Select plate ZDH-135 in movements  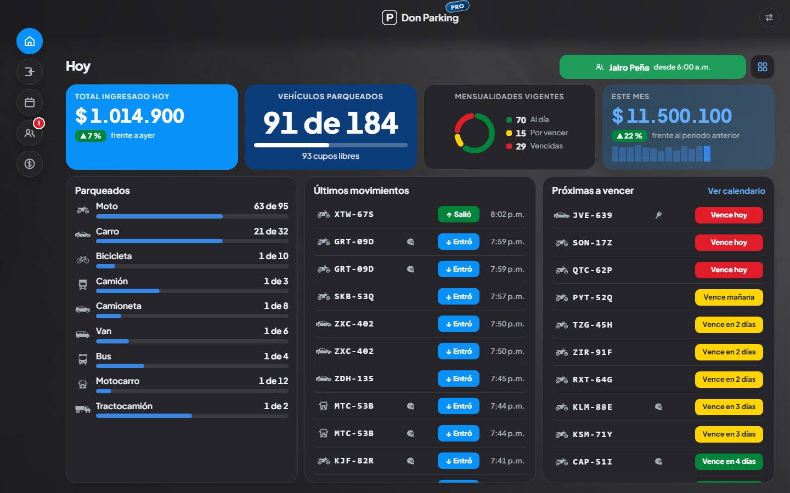coord(354,379)
